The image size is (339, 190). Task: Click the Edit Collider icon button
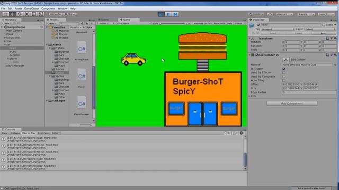pyautogui.click(x=286, y=60)
